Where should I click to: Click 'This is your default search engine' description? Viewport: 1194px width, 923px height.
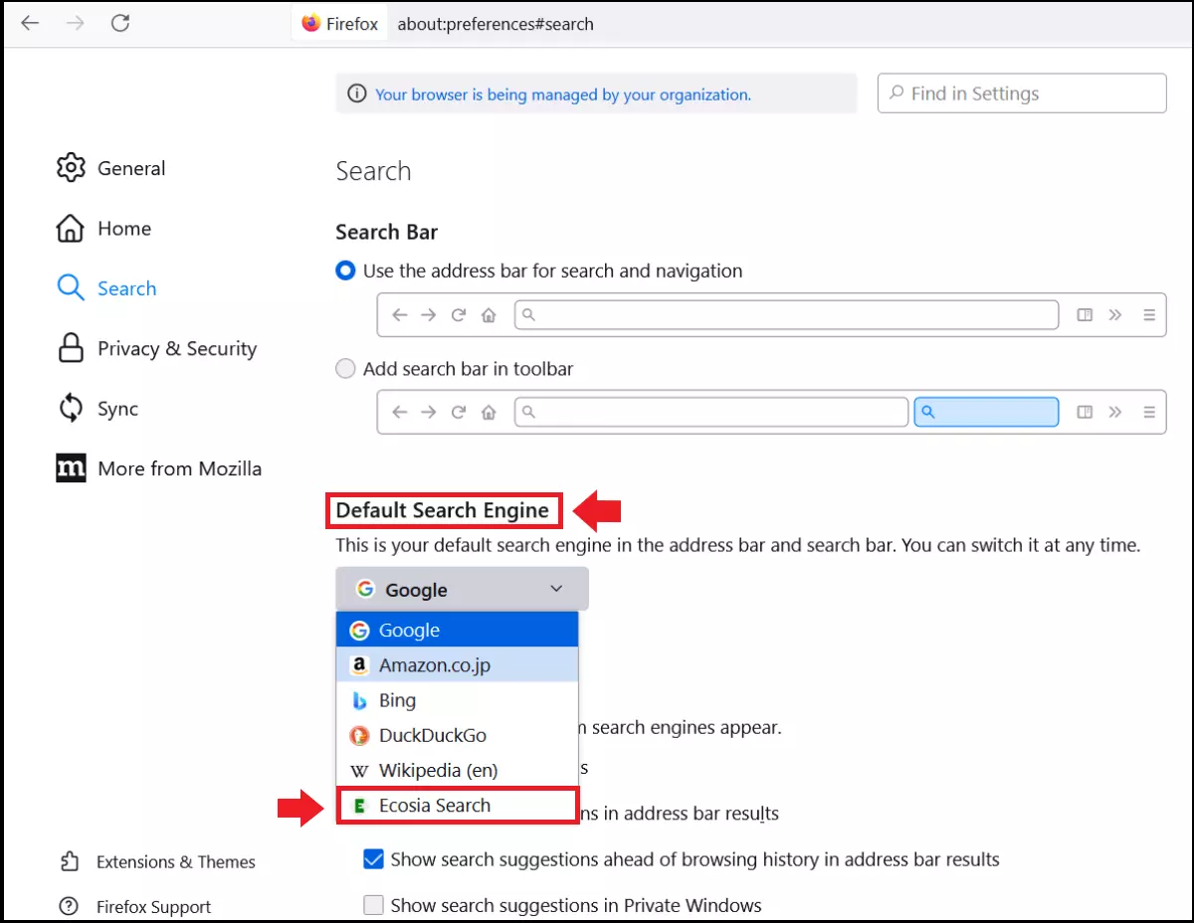click(x=737, y=545)
